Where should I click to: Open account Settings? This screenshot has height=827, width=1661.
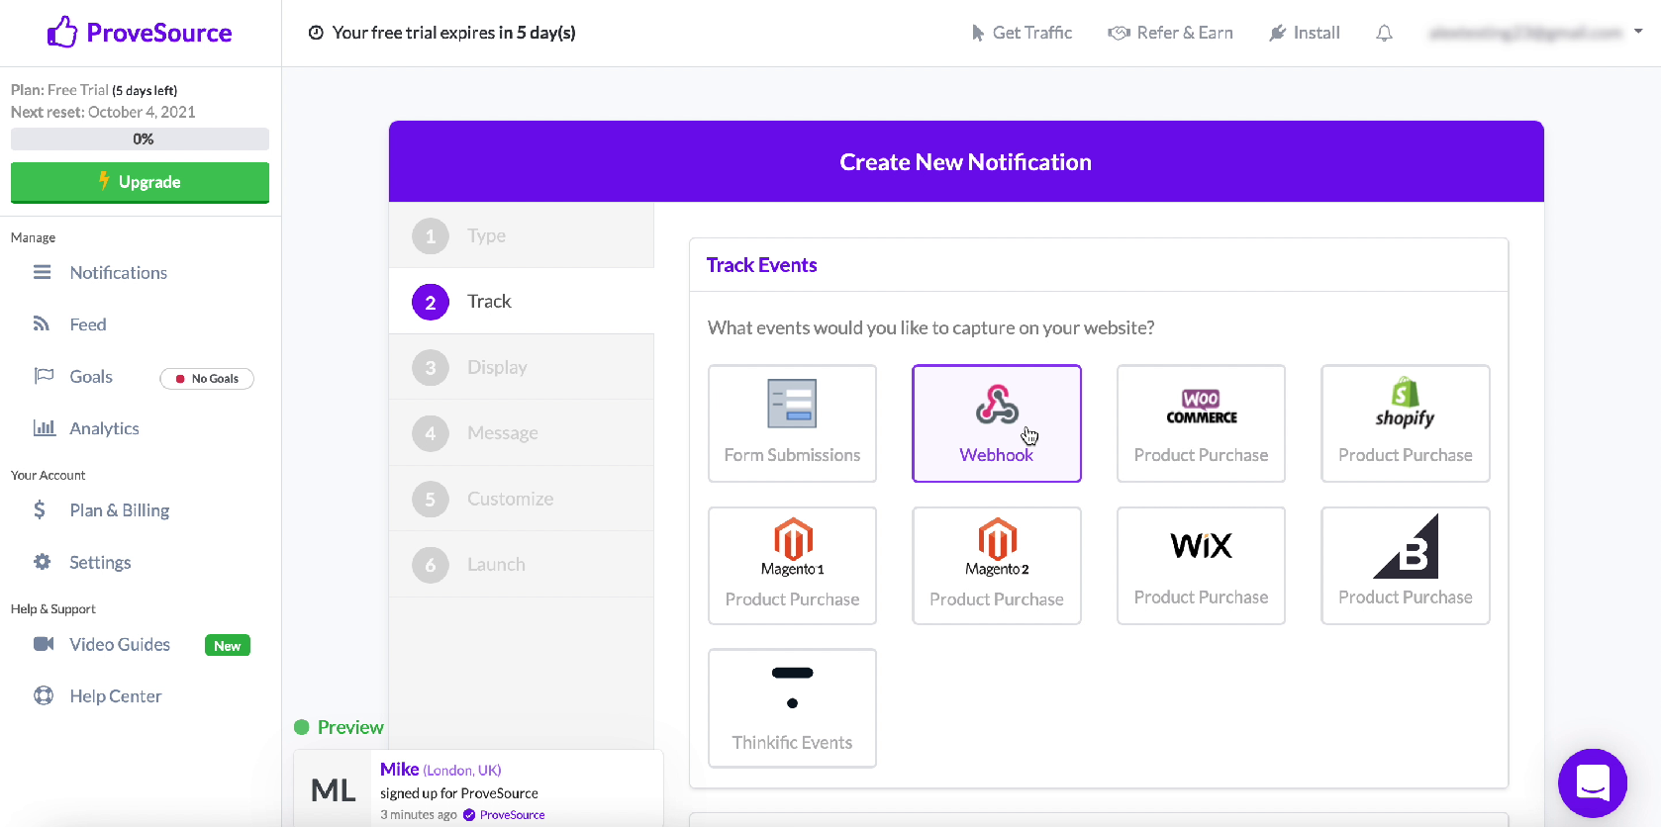click(x=100, y=562)
